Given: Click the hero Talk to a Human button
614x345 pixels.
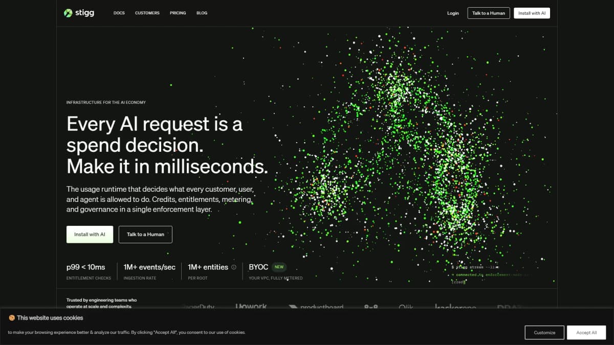Looking at the screenshot, I should pyautogui.click(x=146, y=235).
